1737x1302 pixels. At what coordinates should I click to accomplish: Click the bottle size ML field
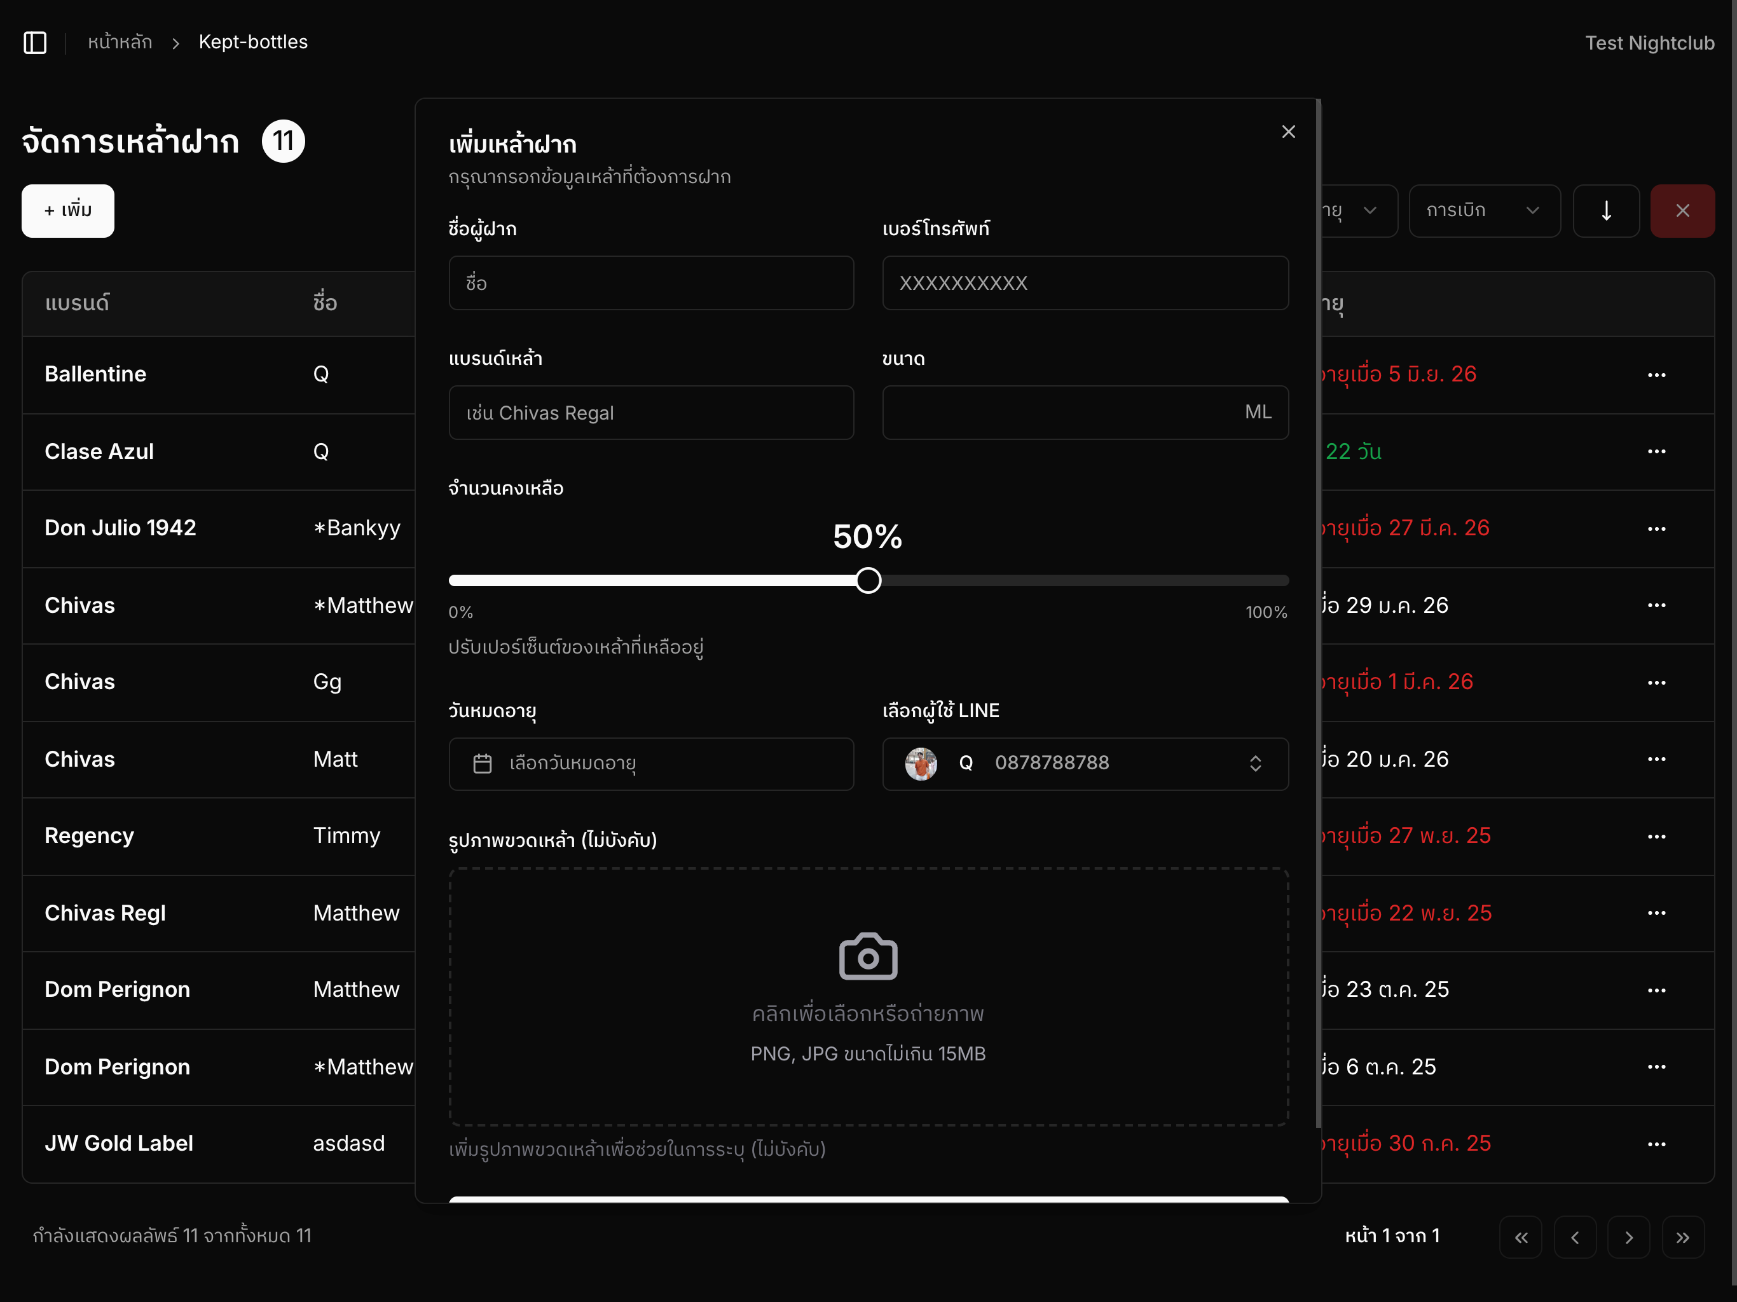pos(1085,412)
